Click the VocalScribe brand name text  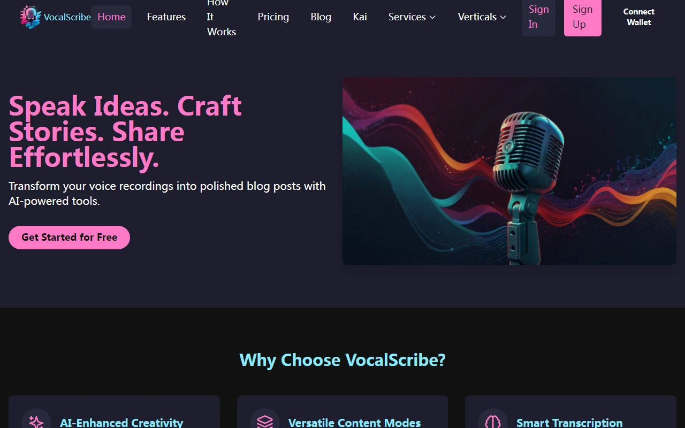67,17
